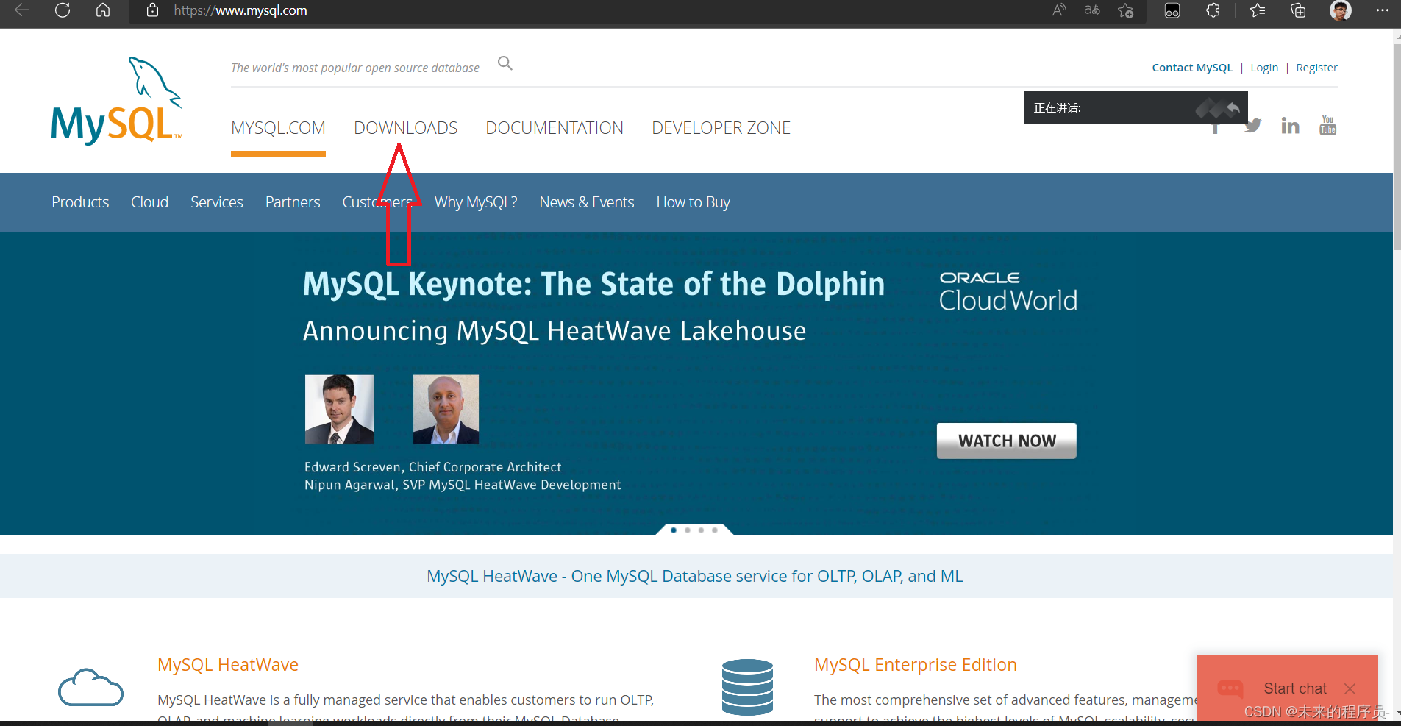The image size is (1401, 726).
Task: Click Announcing MySQL HeatWave Lakehouse text
Action: pyautogui.click(x=555, y=331)
